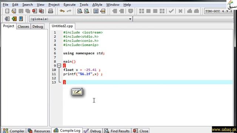Screen dimensions: 237x133
Task: Click the shield-shaped toggle bookmark icon
Action: (131, 11)
